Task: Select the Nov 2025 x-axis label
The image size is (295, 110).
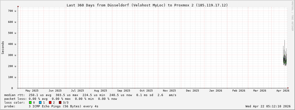Action: click(169, 91)
